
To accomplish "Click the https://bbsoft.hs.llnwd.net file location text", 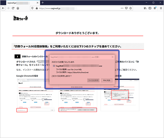I will (78, 72).
